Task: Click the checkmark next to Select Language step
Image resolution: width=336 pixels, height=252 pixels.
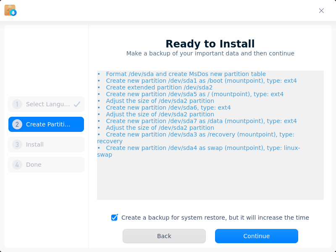Action: point(77,104)
